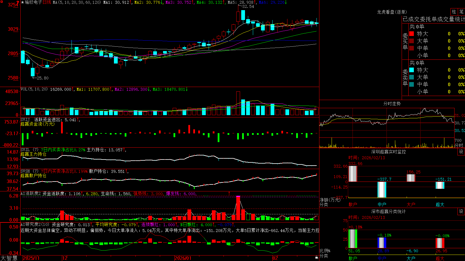Select the teal 大单 sell-order swatch

click(412, 77)
